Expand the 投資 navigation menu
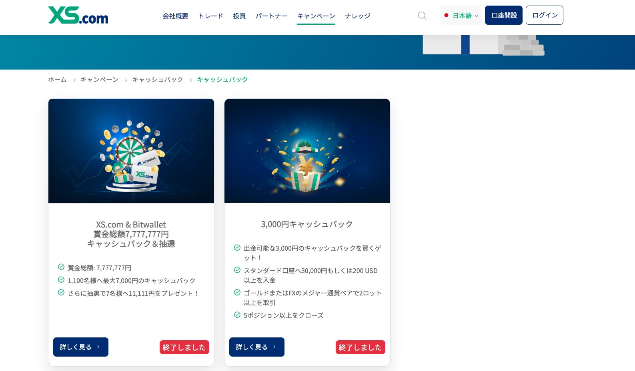Screen dimensions: 635x371 [x=239, y=16]
